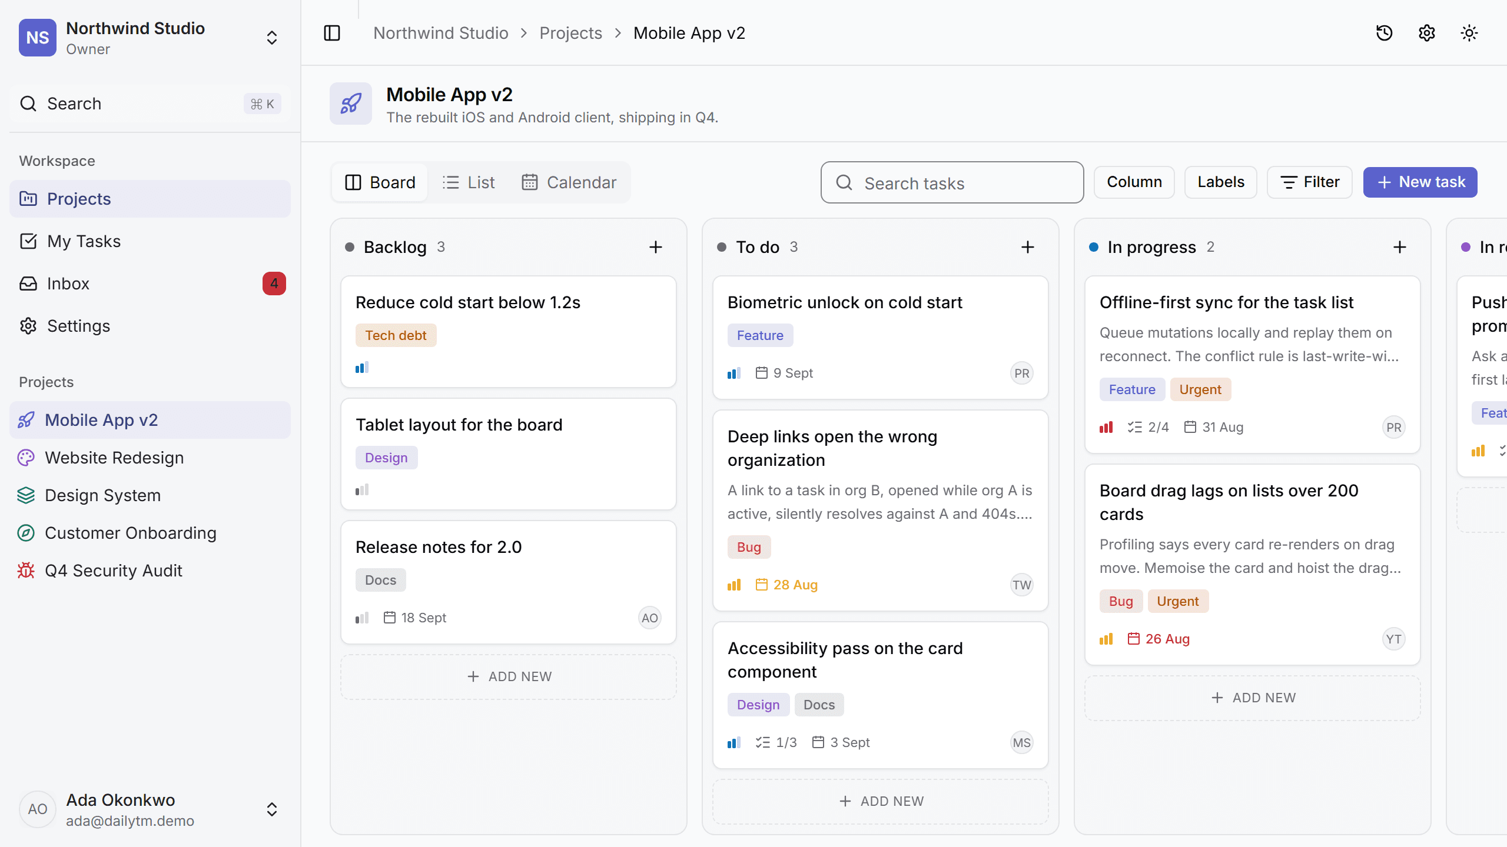Open the Filter dropdown
Image resolution: width=1507 pixels, height=847 pixels.
(x=1310, y=182)
